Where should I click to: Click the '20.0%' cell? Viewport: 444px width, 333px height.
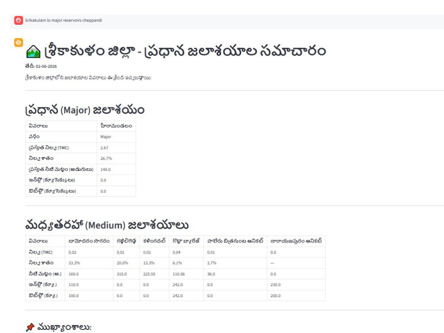point(123,263)
